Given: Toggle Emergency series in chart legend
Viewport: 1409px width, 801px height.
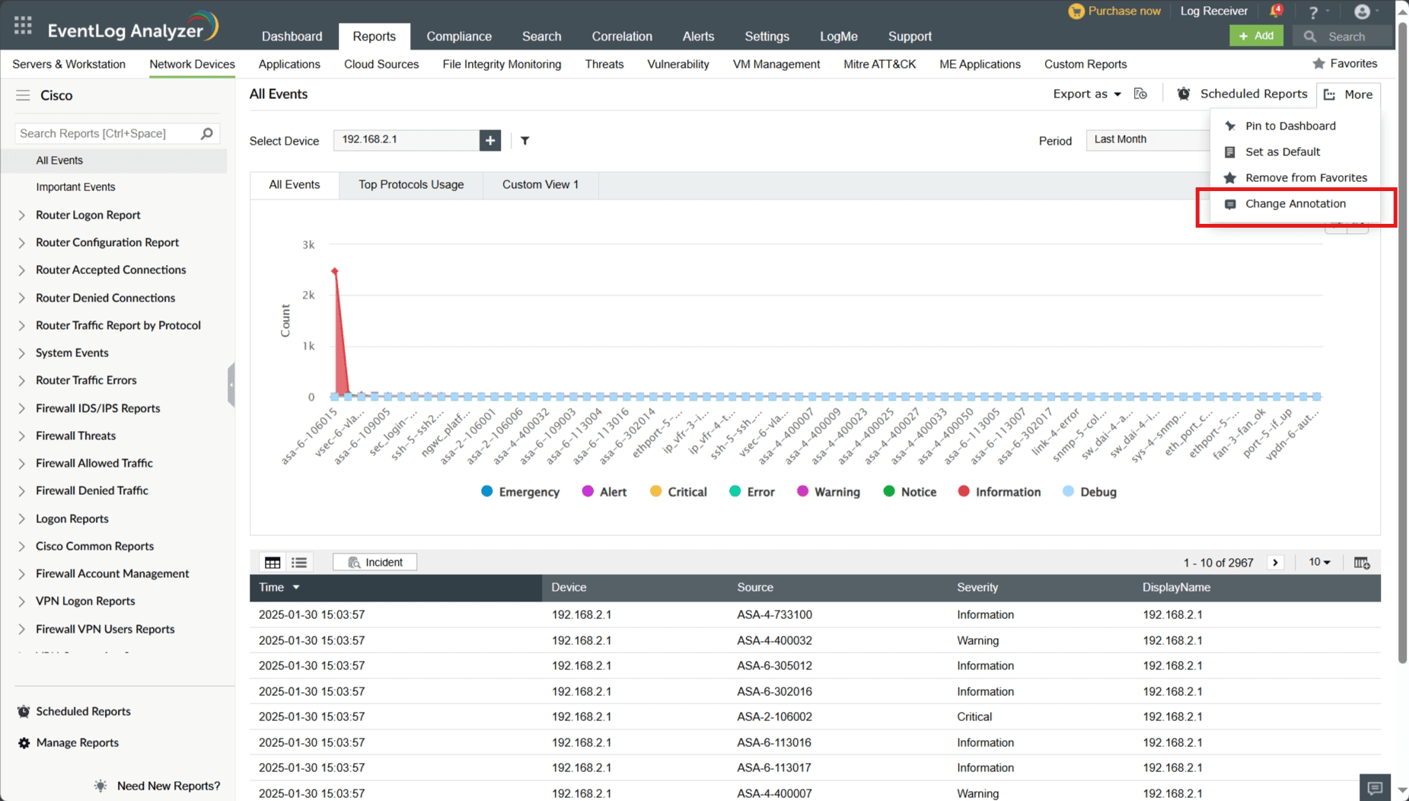Looking at the screenshot, I should tap(521, 492).
